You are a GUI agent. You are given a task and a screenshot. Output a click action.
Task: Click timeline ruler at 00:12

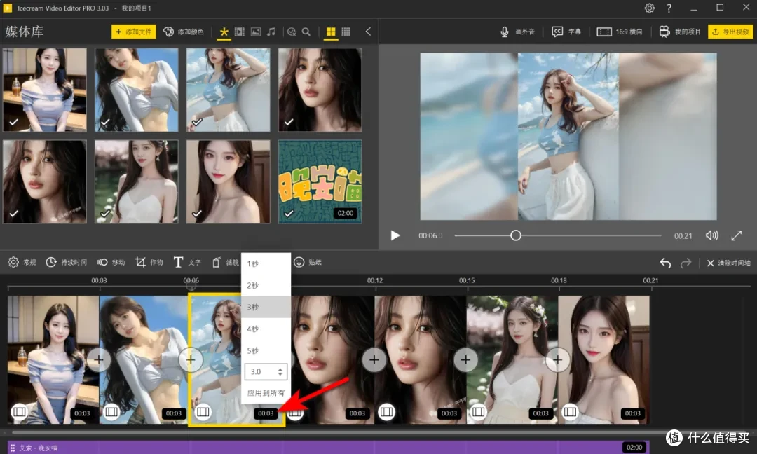click(374, 280)
